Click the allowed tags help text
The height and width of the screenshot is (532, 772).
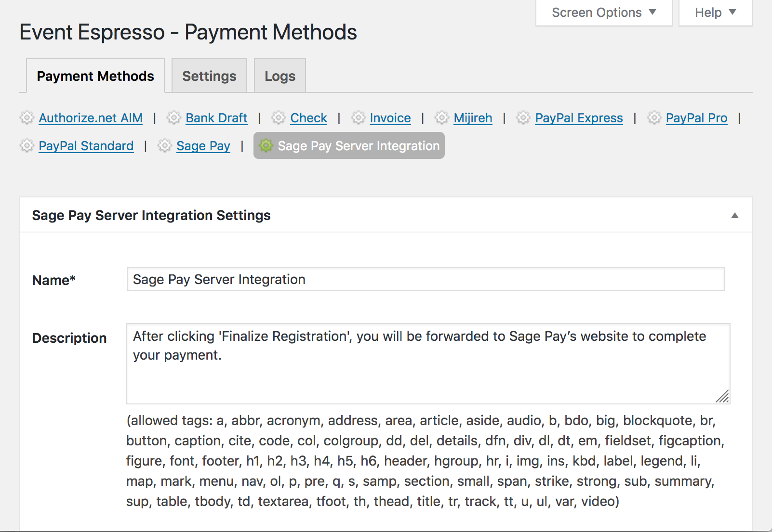coord(425,461)
